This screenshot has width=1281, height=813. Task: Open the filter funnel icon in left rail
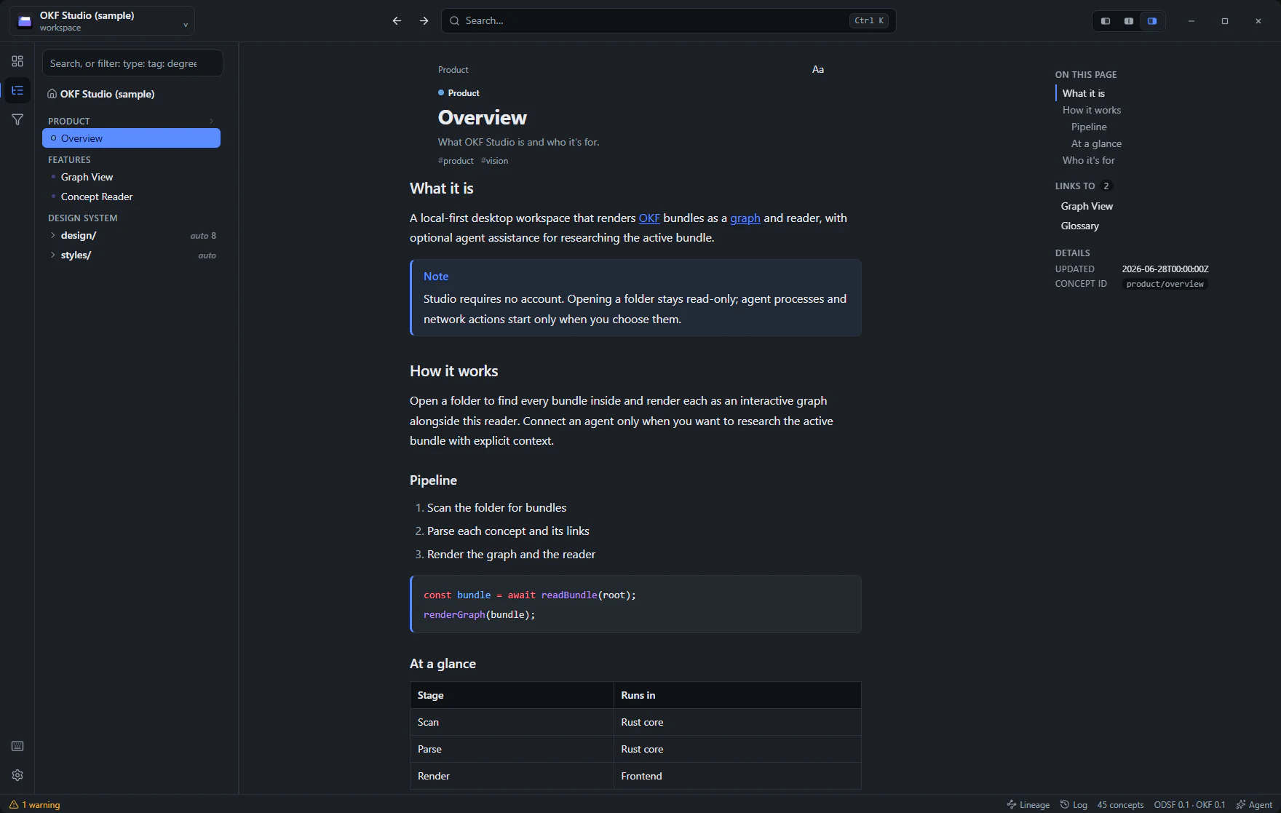click(x=17, y=119)
